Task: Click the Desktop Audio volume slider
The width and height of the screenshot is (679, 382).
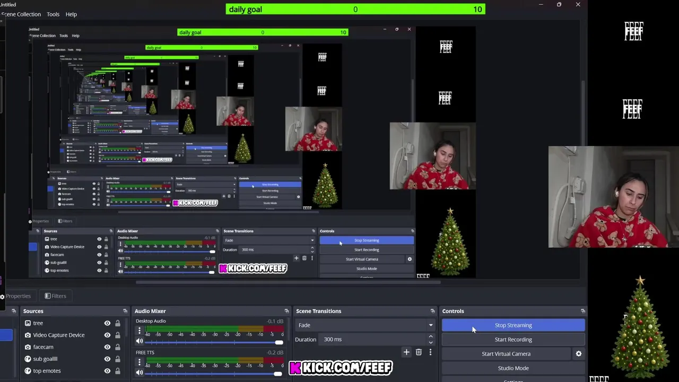Action: (x=215, y=342)
